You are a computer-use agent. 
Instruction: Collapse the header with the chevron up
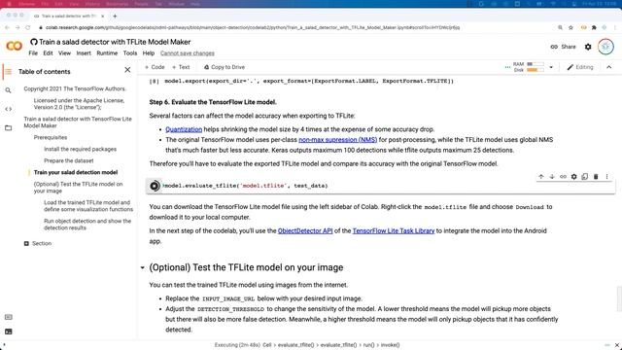coord(609,67)
